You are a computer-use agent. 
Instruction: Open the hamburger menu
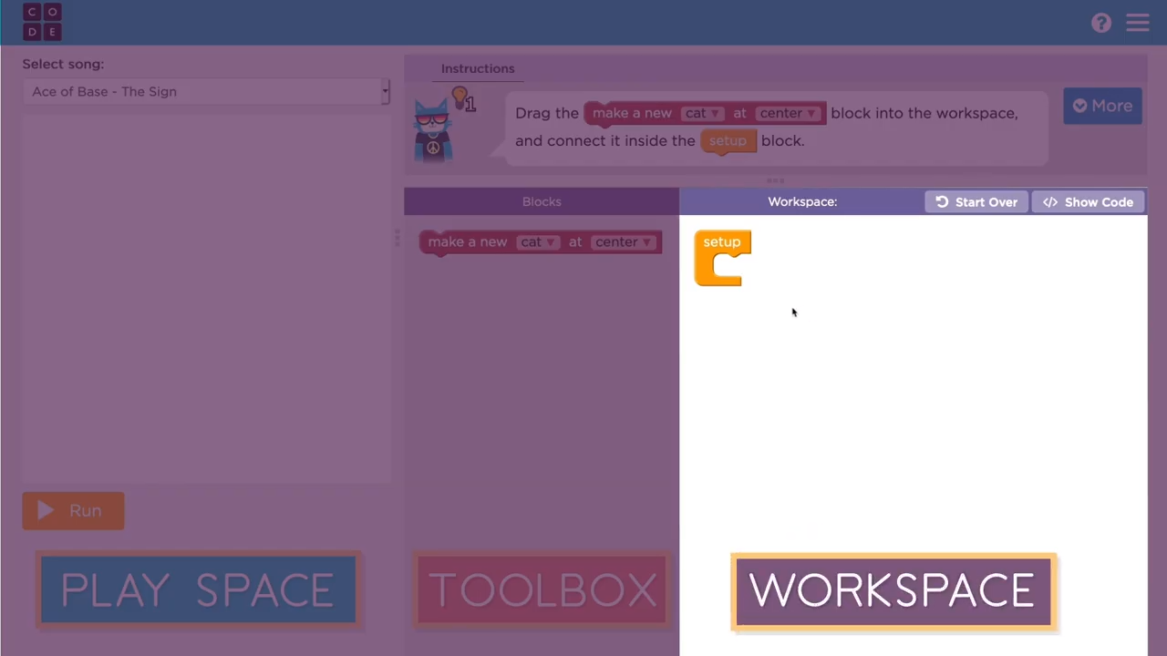coord(1138,23)
